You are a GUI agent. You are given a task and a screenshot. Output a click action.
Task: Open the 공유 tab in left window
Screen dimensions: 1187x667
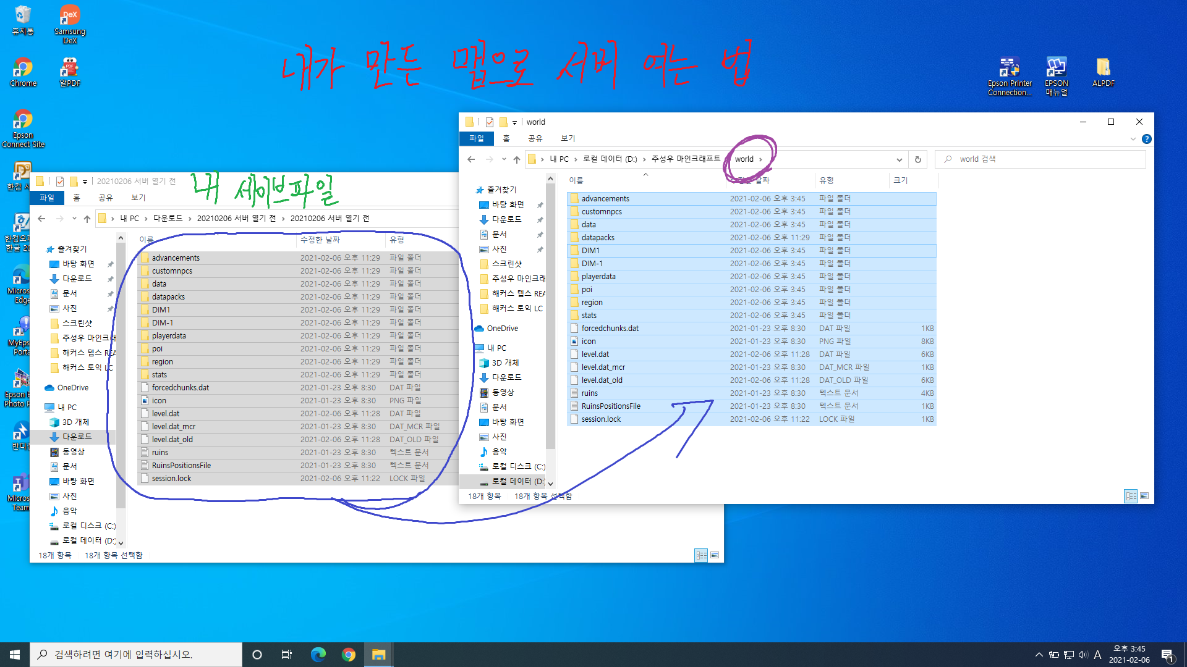pyautogui.click(x=106, y=198)
